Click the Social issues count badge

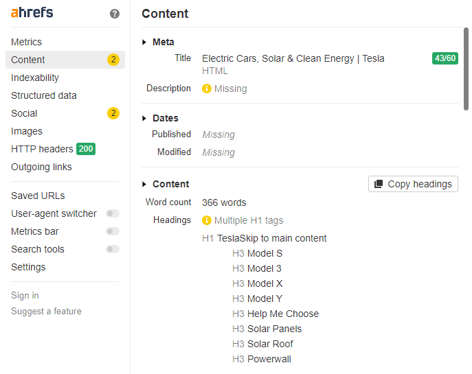(x=113, y=113)
